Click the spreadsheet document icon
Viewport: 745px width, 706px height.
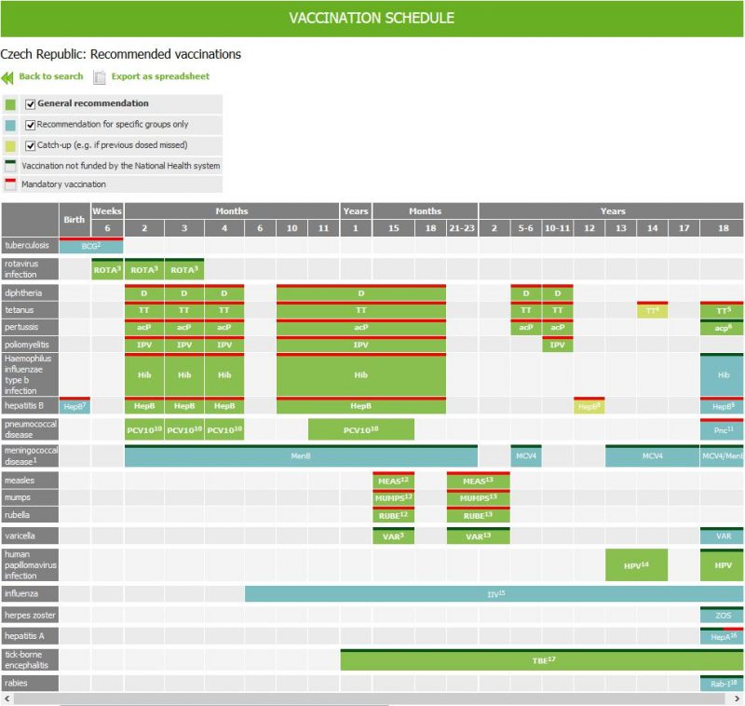(100, 77)
